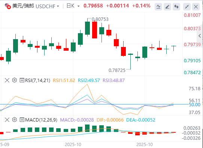Click the 0.81007 price axis label
This screenshot has height=148, width=203.
pos(192,15)
